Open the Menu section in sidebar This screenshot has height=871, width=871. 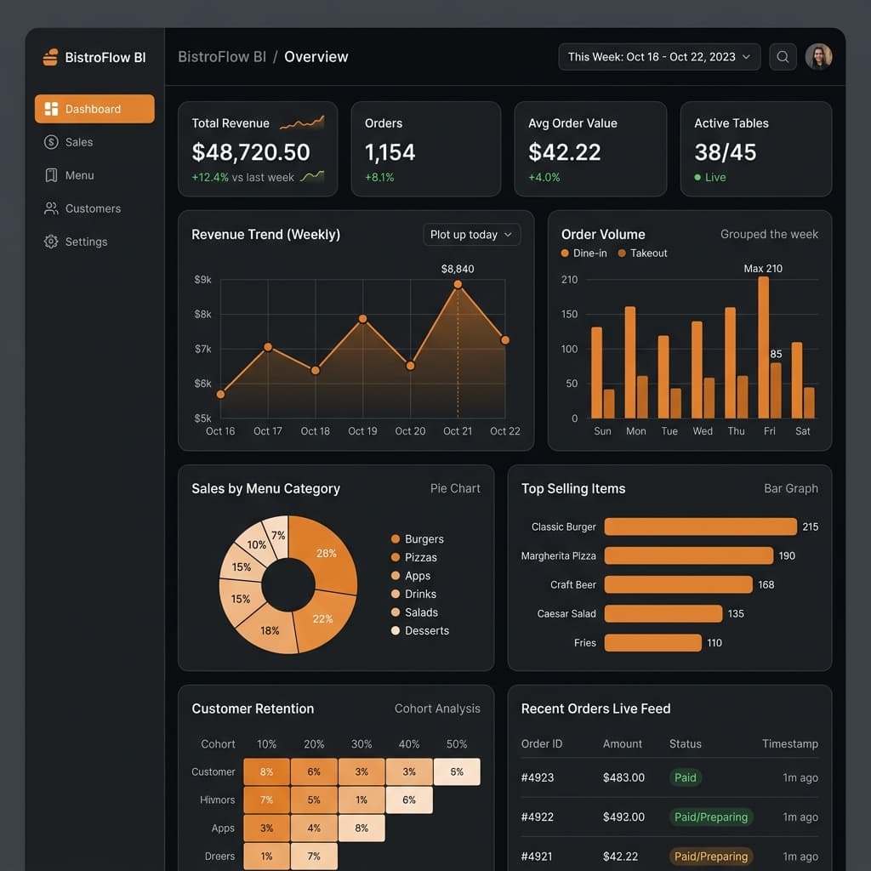pyautogui.click(x=94, y=175)
